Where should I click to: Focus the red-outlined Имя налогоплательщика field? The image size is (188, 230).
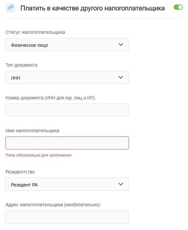click(x=67, y=143)
